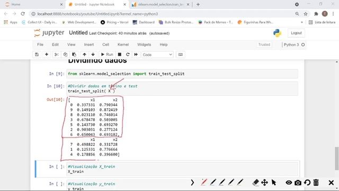
Task: Paste cells below using the toolbar icon
Action: [x=74, y=55]
